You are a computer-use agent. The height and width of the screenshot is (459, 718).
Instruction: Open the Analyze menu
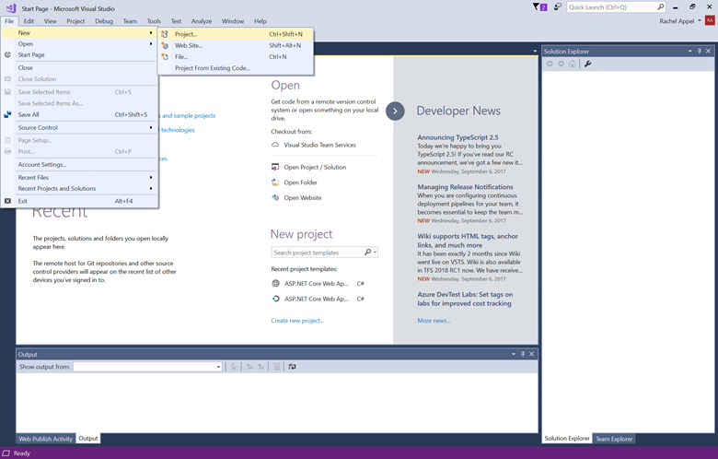coord(202,21)
